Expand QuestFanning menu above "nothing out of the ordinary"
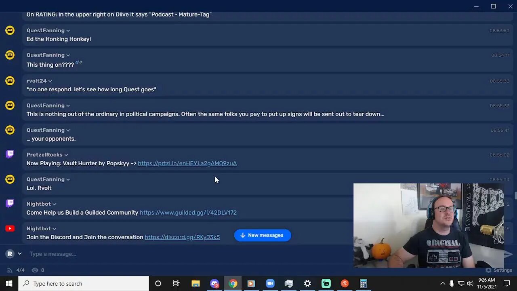 (68, 105)
